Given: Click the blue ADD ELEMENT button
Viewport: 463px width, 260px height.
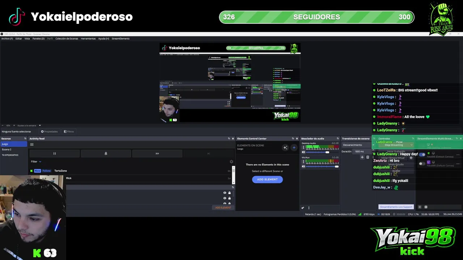Looking at the screenshot, I should [267, 179].
